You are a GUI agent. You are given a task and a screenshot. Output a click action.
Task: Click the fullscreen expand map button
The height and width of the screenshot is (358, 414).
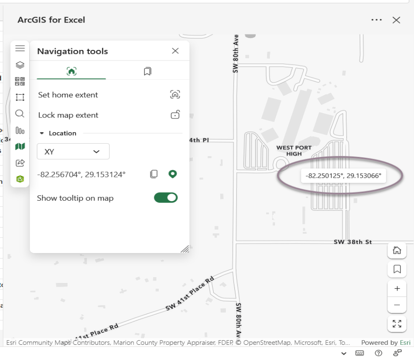(x=397, y=324)
